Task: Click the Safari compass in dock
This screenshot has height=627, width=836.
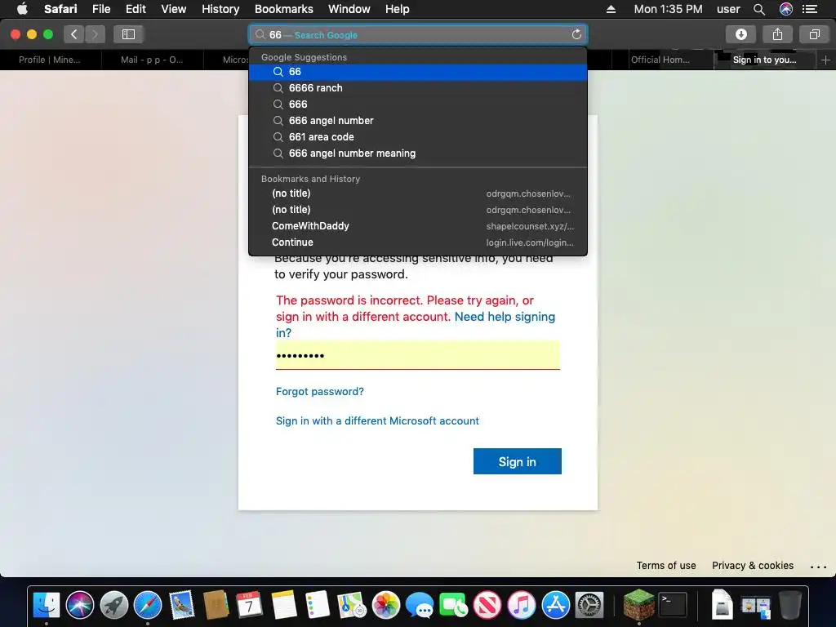Action: tap(148, 605)
